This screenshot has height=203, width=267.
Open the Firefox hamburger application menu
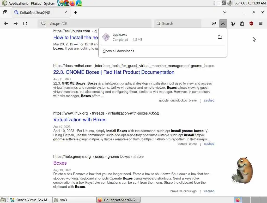point(261,23)
